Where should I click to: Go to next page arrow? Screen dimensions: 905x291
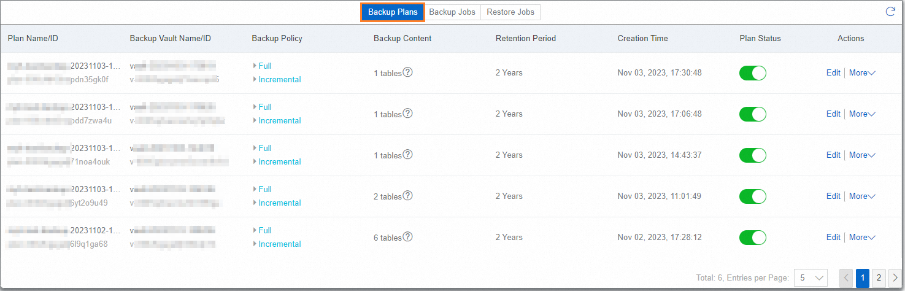point(895,277)
